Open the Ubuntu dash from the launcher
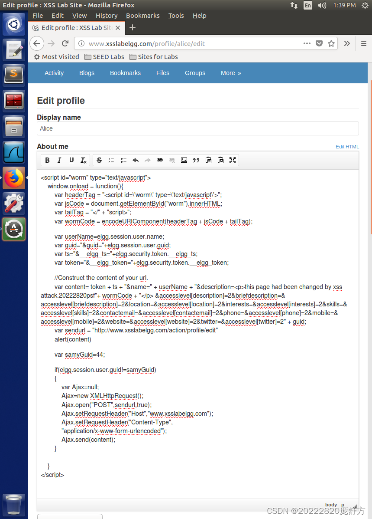This screenshot has width=372, height=519. (14, 24)
